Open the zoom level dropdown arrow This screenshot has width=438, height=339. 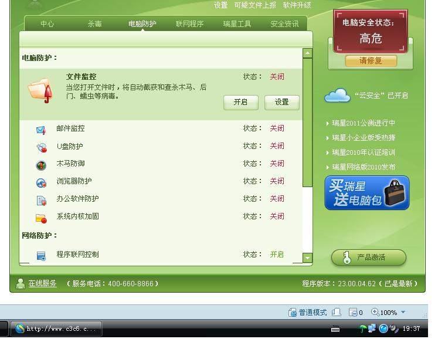click(403, 312)
